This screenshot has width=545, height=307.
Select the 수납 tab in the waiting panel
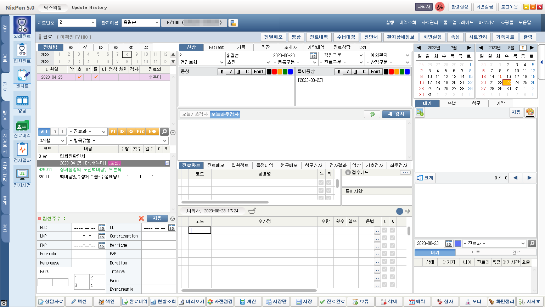451,103
